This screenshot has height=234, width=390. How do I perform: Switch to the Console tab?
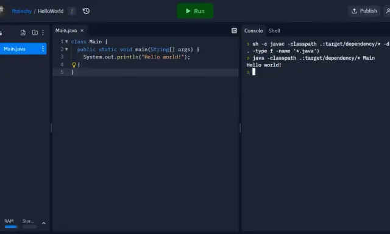[253, 31]
